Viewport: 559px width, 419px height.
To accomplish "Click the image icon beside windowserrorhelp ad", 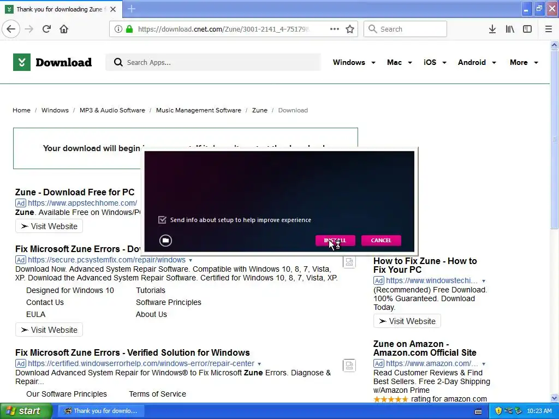I will tap(349, 366).
